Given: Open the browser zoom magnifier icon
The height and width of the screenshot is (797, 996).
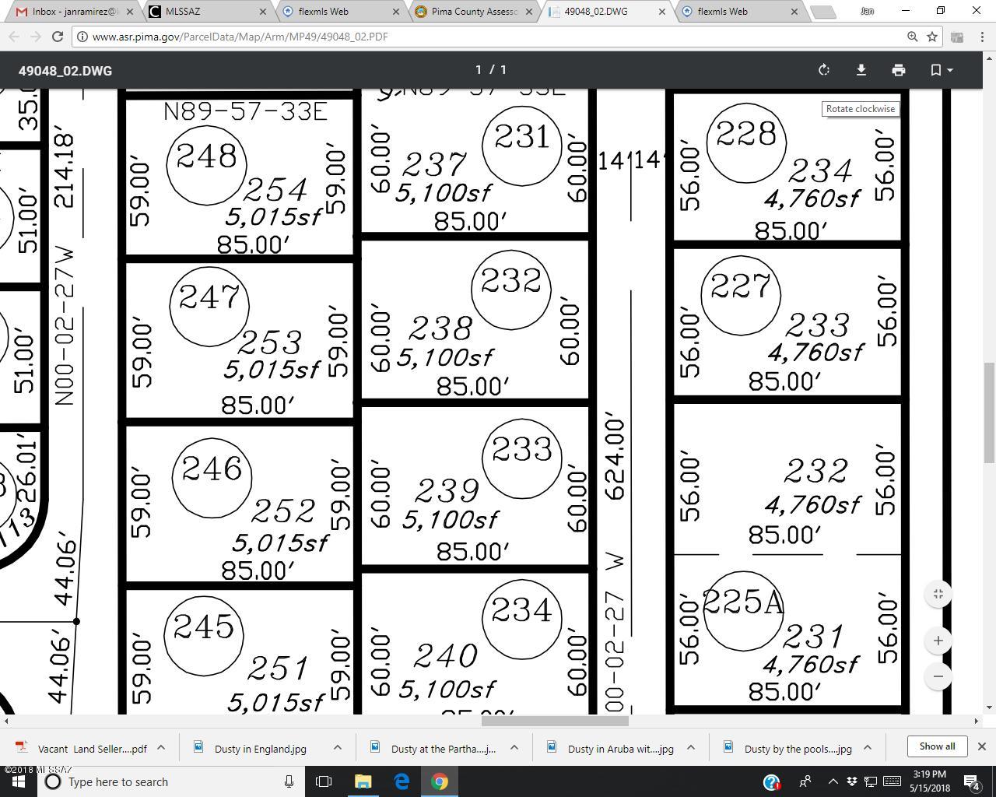Looking at the screenshot, I should click(913, 37).
